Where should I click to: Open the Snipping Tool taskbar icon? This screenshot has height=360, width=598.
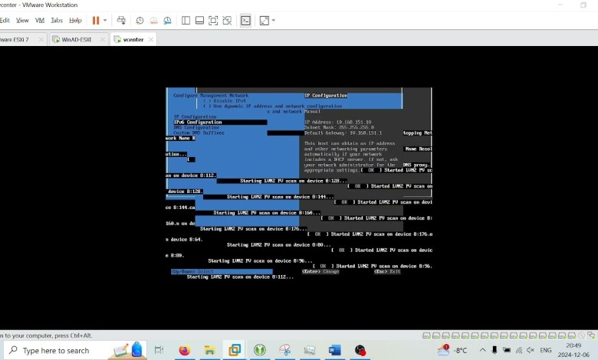285,350
